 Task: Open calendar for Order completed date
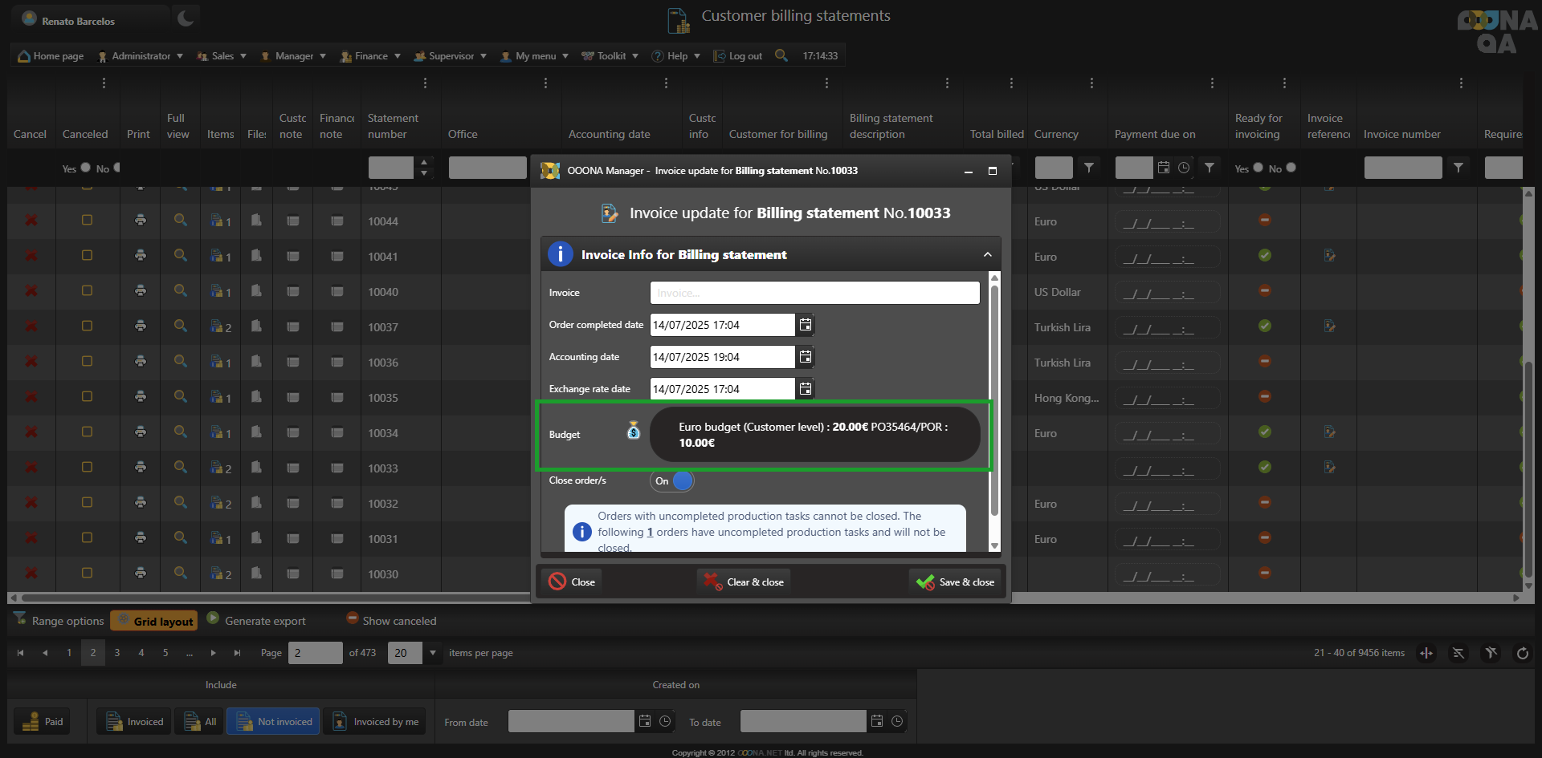(x=805, y=325)
